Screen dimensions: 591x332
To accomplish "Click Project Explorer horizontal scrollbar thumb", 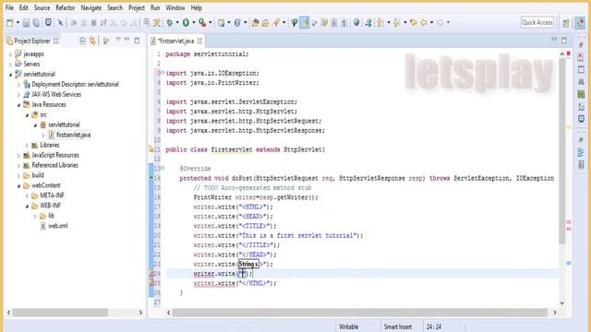I will tap(60, 313).
